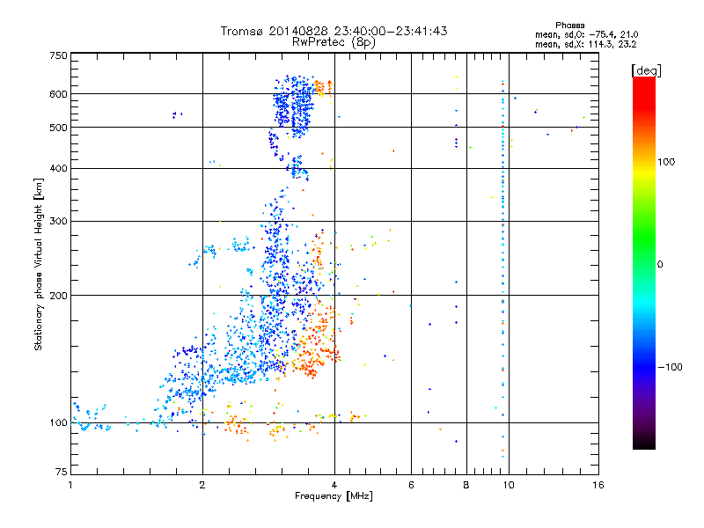Click the x-axis tick '8'

tap(466, 485)
